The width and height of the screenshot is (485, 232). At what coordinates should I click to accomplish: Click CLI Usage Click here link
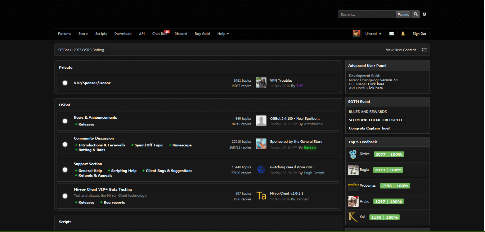pyautogui.click(x=376, y=84)
